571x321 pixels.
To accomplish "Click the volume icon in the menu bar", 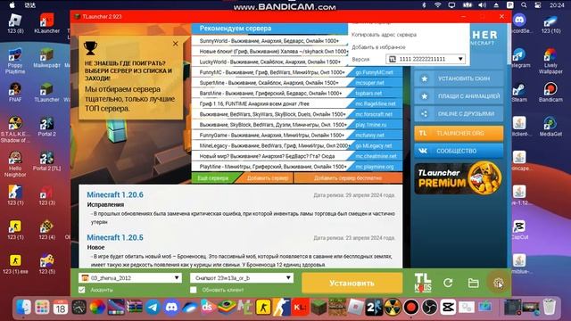I will [482, 5].
